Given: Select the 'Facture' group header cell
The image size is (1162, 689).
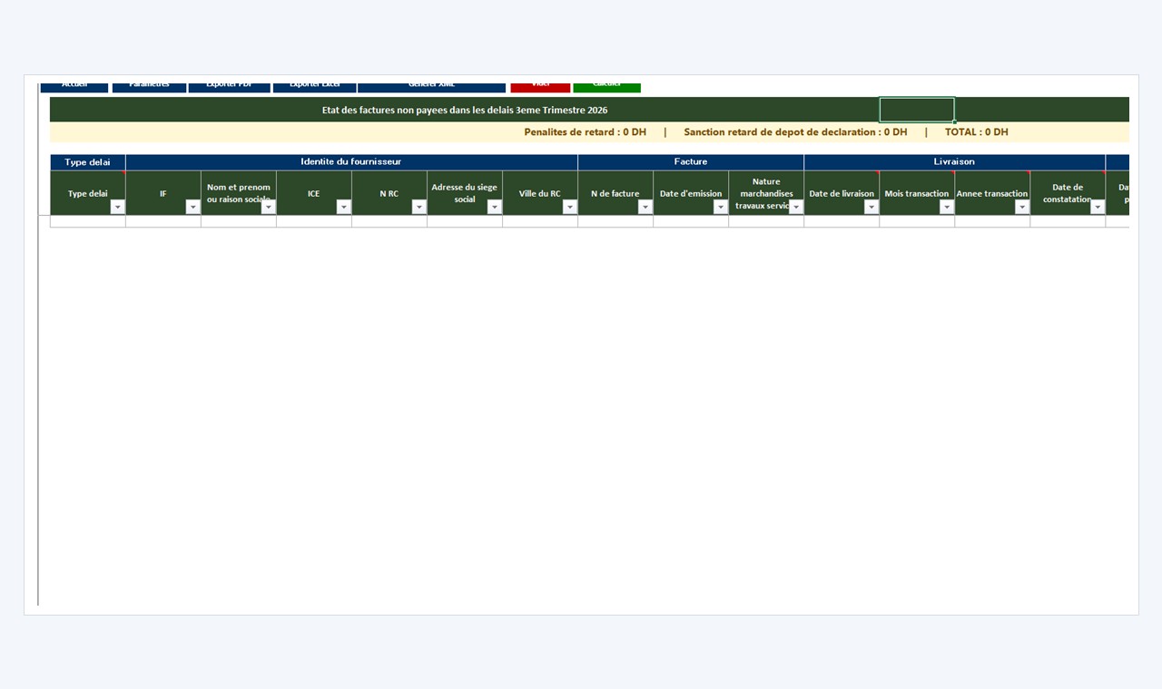Looking at the screenshot, I should click(691, 162).
